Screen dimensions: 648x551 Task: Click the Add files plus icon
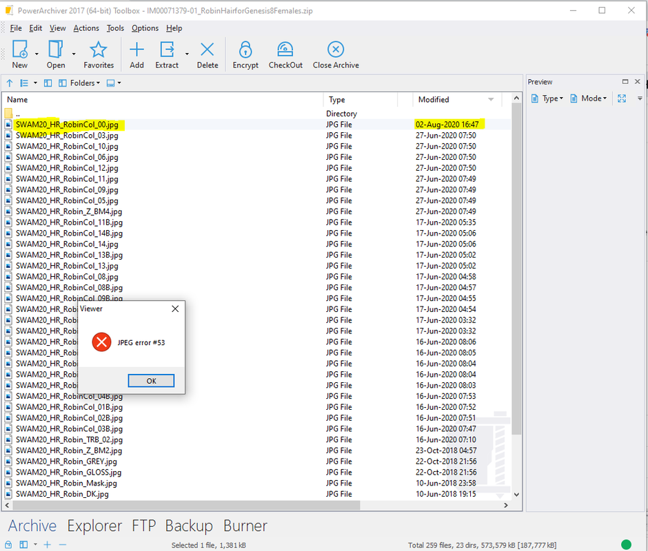coord(136,50)
